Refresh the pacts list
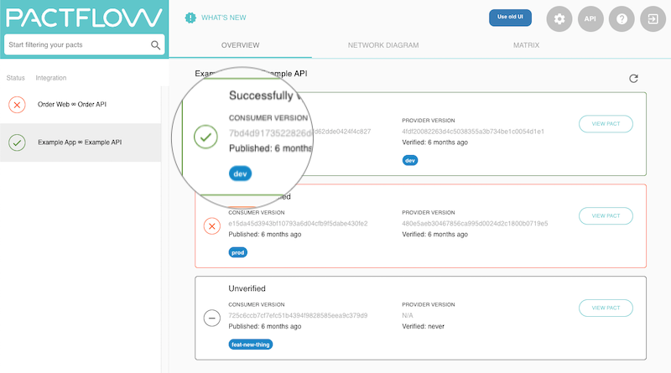The height and width of the screenshot is (373, 671). (x=634, y=79)
